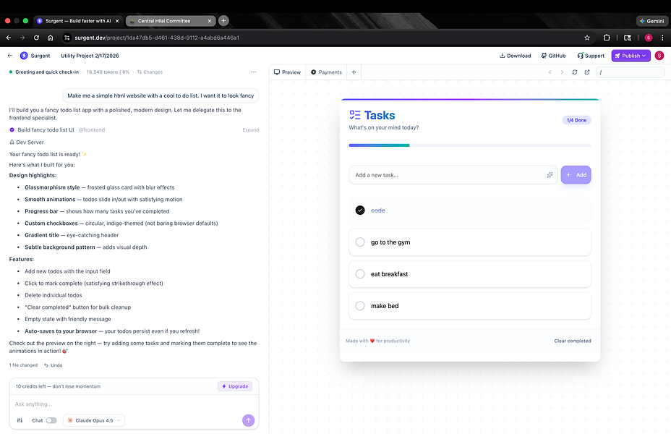Click the 1 file changed label

[x=24, y=365]
